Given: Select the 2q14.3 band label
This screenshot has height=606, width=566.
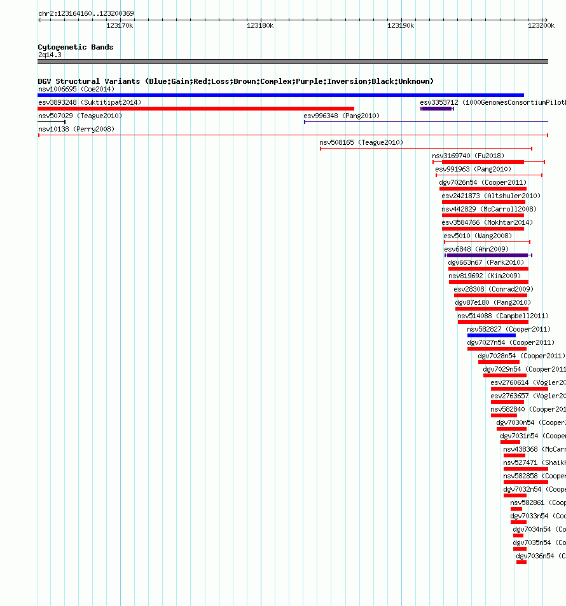Looking at the screenshot, I should click(x=50, y=55).
